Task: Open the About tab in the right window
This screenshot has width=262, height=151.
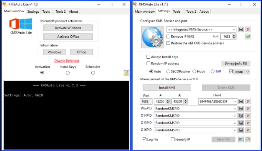Action: click(x=204, y=11)
